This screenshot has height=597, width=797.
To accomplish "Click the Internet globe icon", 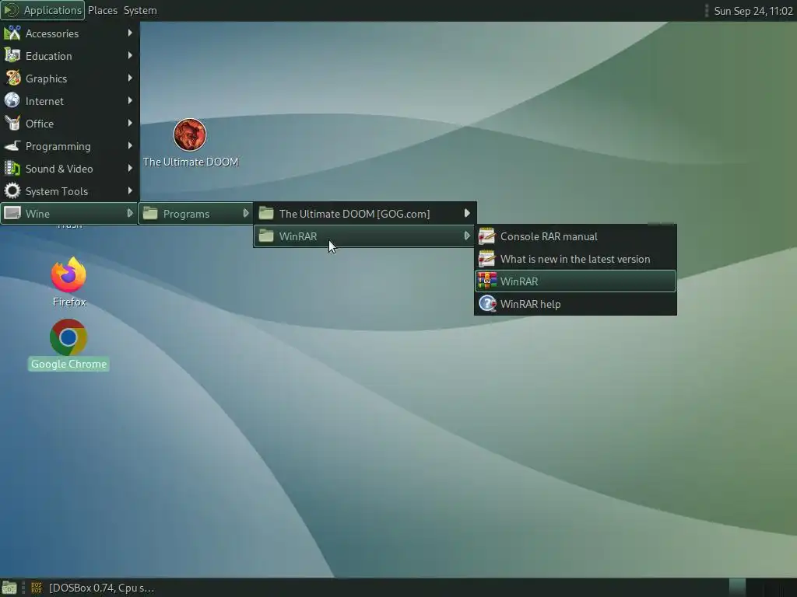I will coord(12,100).
